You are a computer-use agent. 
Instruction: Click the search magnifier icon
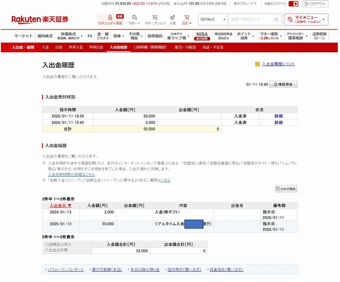click(276, 19)
